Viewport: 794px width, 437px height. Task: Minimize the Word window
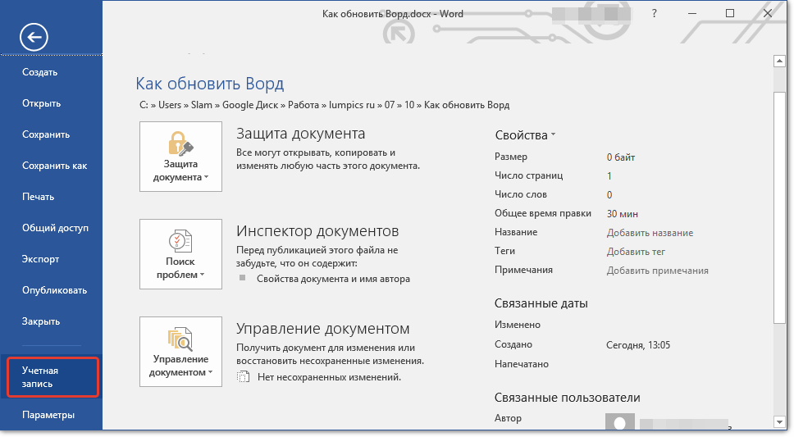click(x=692, y=14)
